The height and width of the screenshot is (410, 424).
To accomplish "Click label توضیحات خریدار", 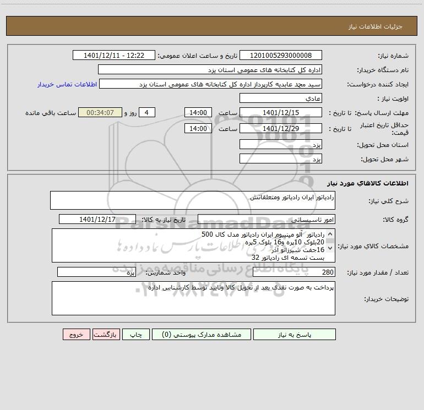I will coord(386,299).
